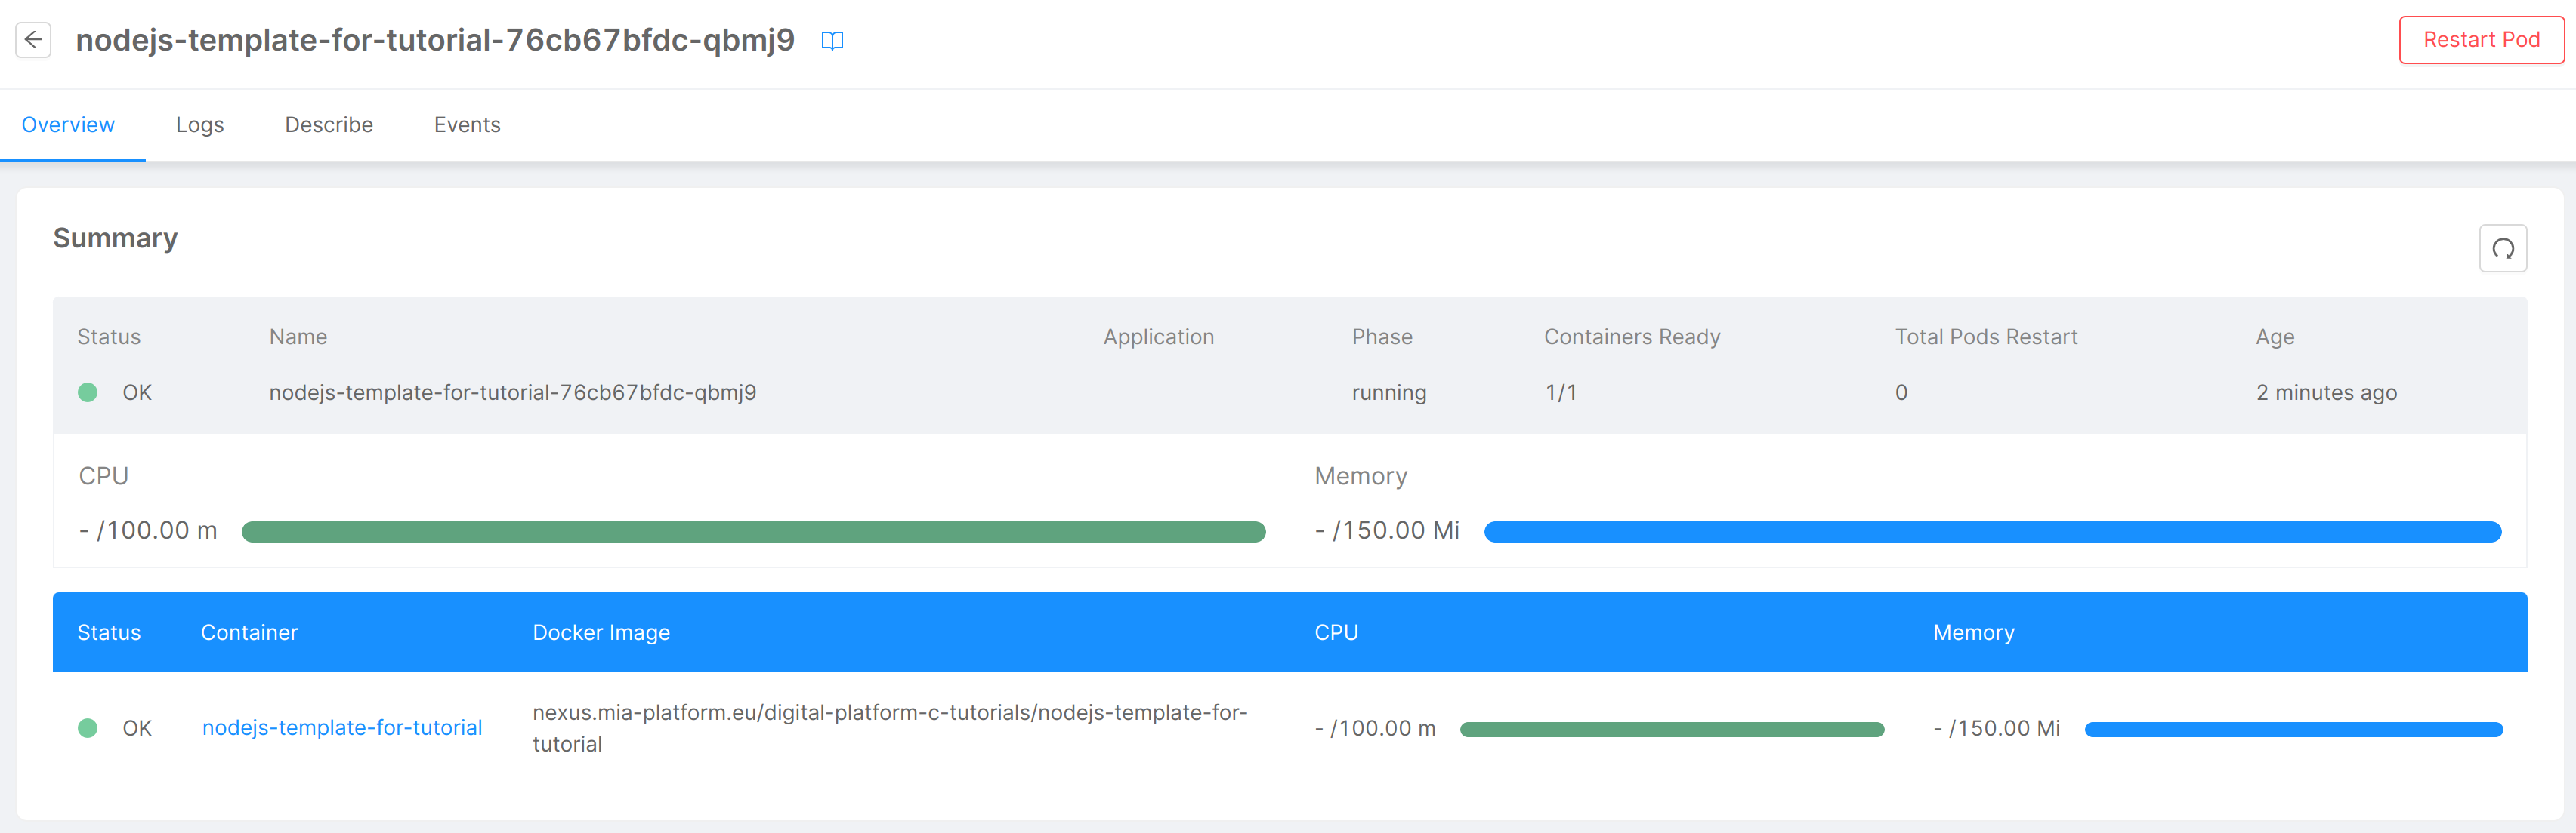
Task: Click the container CPU progress bar
Action: tap(1671, 729)
